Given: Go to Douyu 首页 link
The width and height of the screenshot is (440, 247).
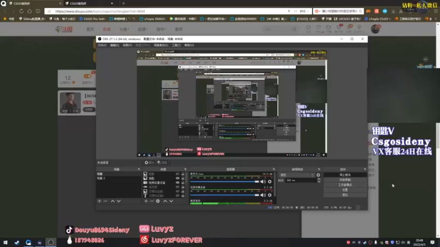Looking at the screenshot, I should point(90,29).
